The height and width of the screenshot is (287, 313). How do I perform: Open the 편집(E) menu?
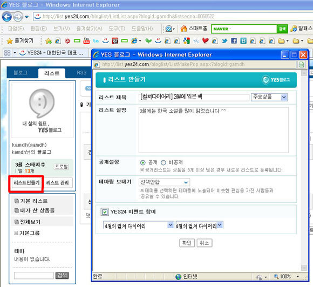click(38, 29)
